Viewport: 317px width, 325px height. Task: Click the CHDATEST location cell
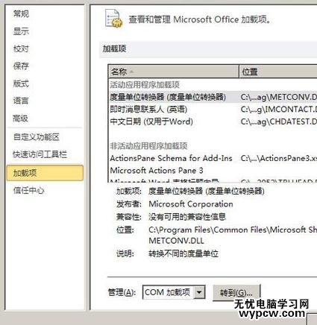(279, 122)
